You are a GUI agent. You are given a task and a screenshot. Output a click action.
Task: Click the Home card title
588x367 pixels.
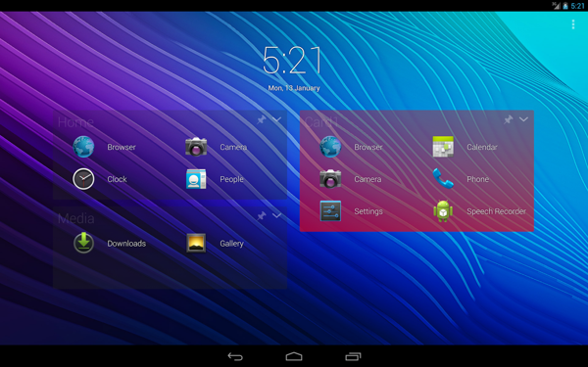[75, 122]
